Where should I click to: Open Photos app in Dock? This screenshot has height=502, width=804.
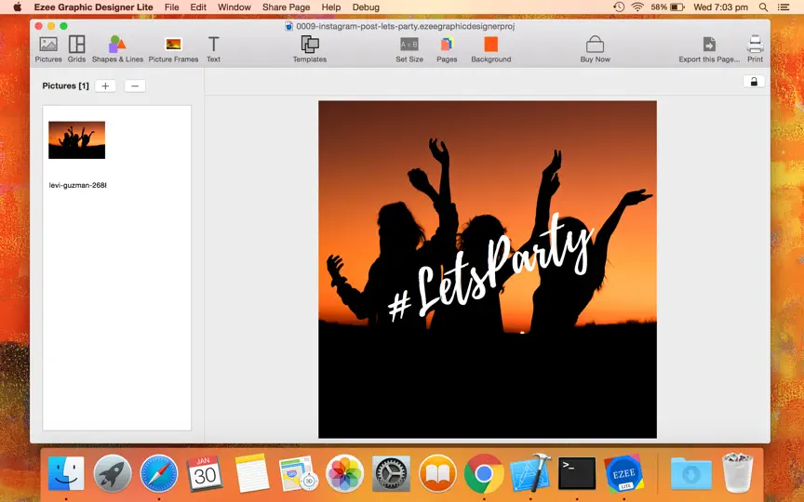[344, 473]
